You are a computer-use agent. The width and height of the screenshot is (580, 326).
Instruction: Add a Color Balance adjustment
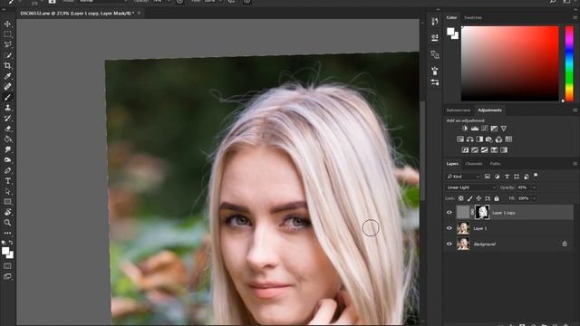[469, 139]
